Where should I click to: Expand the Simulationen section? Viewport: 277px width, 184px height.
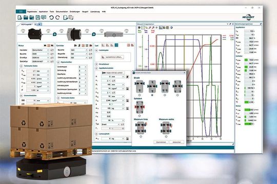click(96, 64)
